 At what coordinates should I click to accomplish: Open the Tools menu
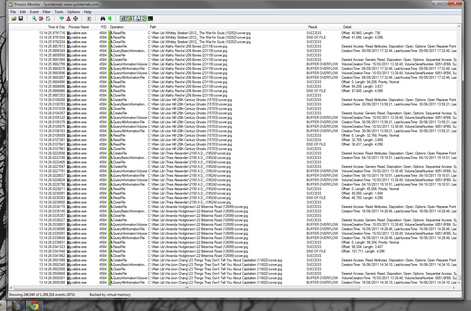tap(59, 12)
